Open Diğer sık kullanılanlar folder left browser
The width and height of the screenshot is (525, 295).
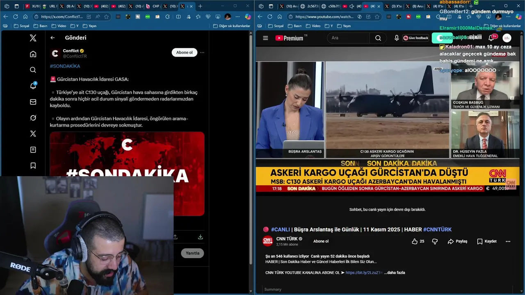tap(232, 26)
